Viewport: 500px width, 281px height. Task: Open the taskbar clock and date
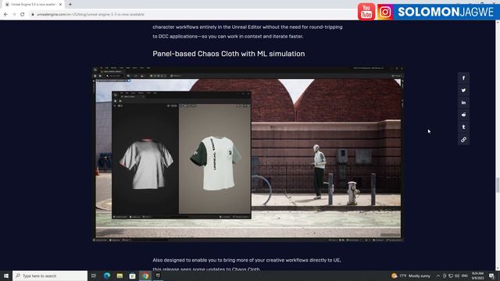477,276
